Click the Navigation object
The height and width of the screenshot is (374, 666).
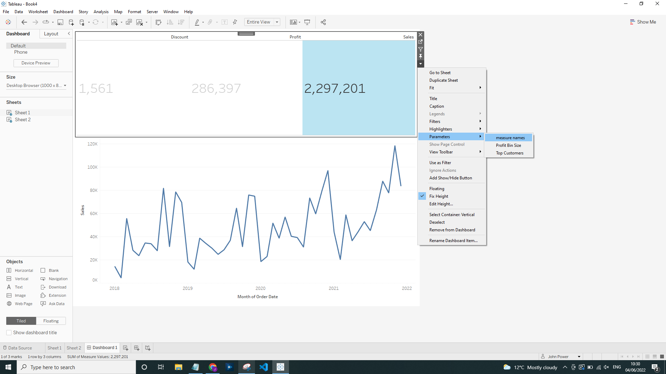click(54, 279)
